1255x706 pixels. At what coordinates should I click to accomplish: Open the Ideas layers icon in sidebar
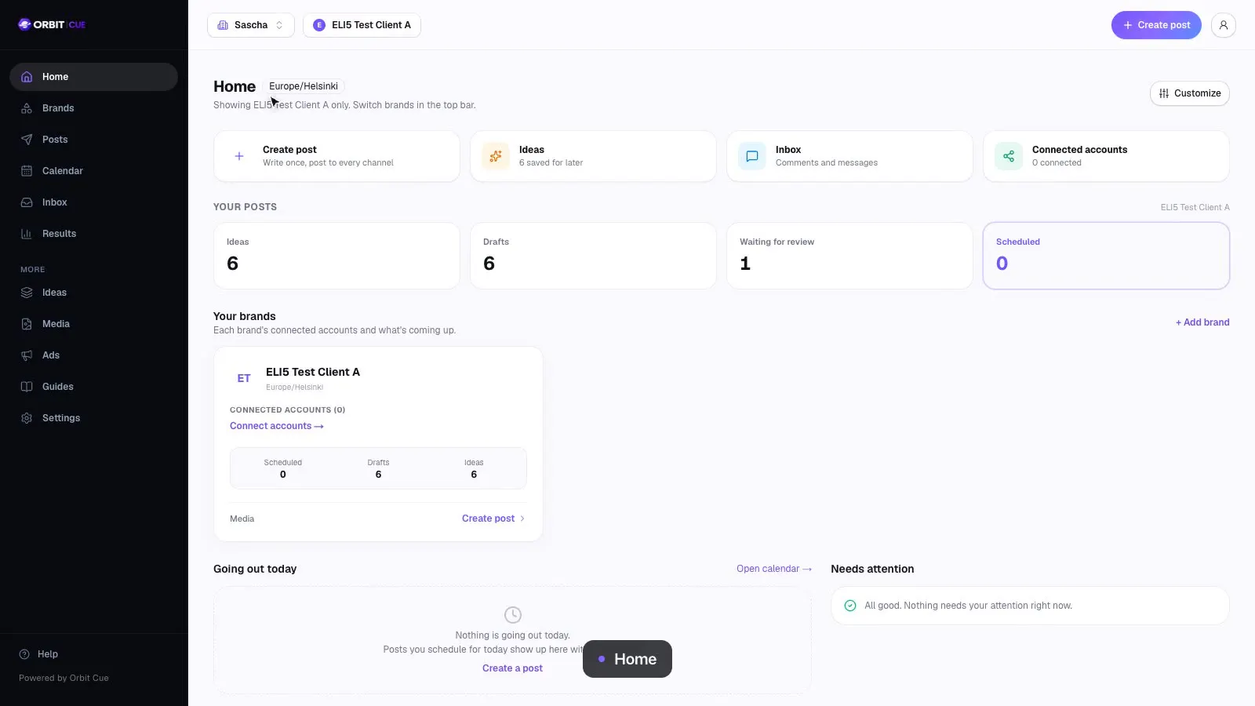coord(27,293)
